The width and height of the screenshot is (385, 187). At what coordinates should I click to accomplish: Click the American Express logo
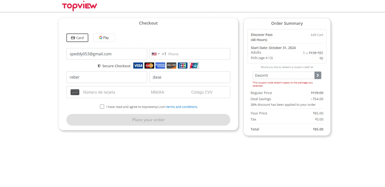(160, 66)
